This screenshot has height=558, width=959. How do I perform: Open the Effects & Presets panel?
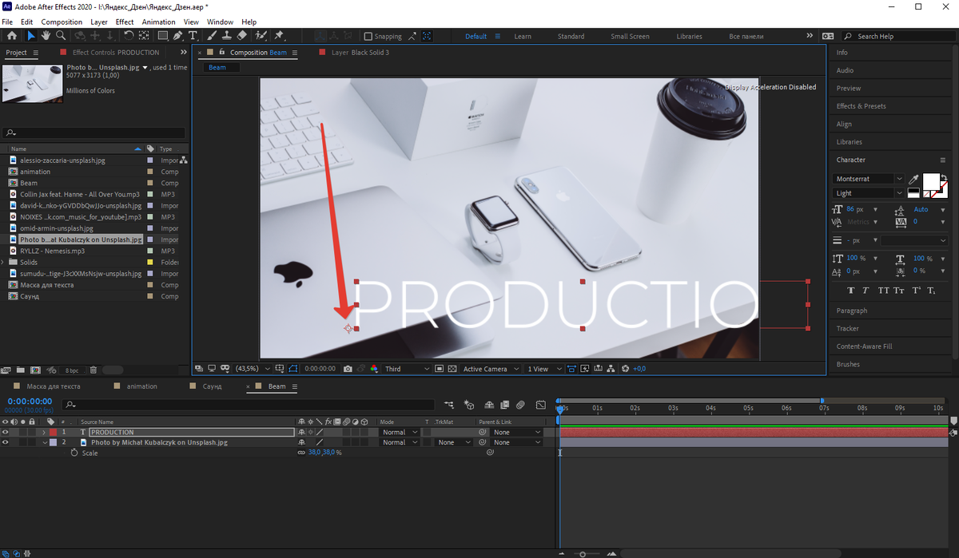coord(861,106)
